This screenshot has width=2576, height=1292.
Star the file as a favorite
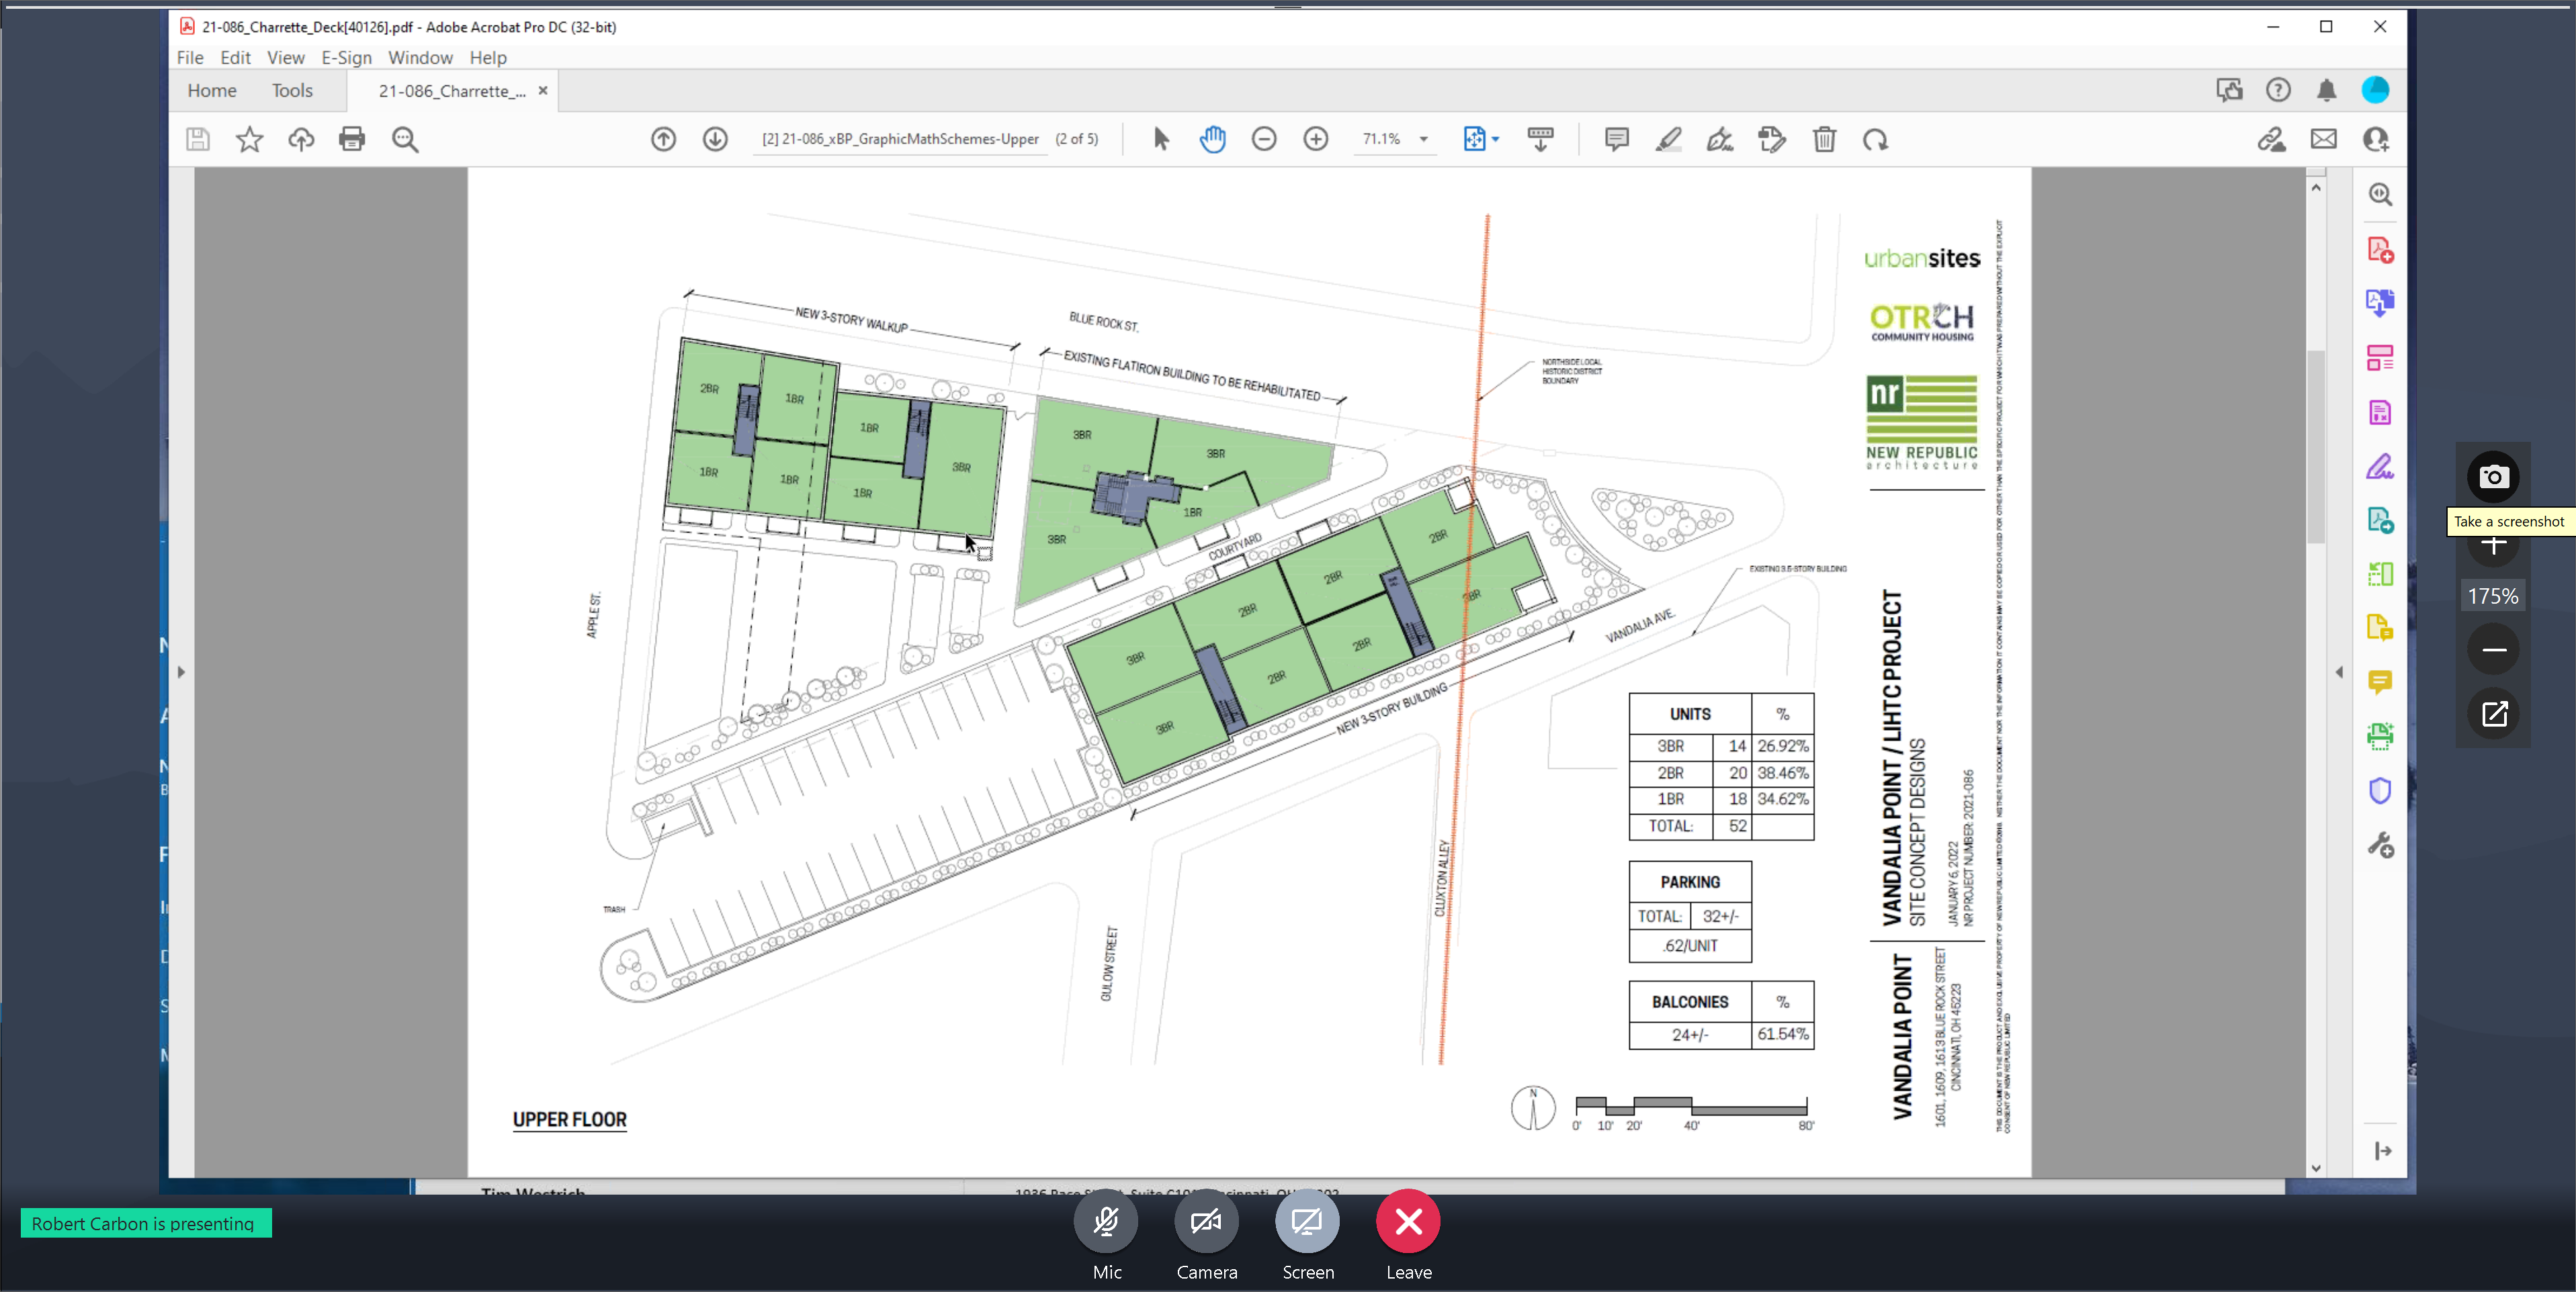[249, 139]
